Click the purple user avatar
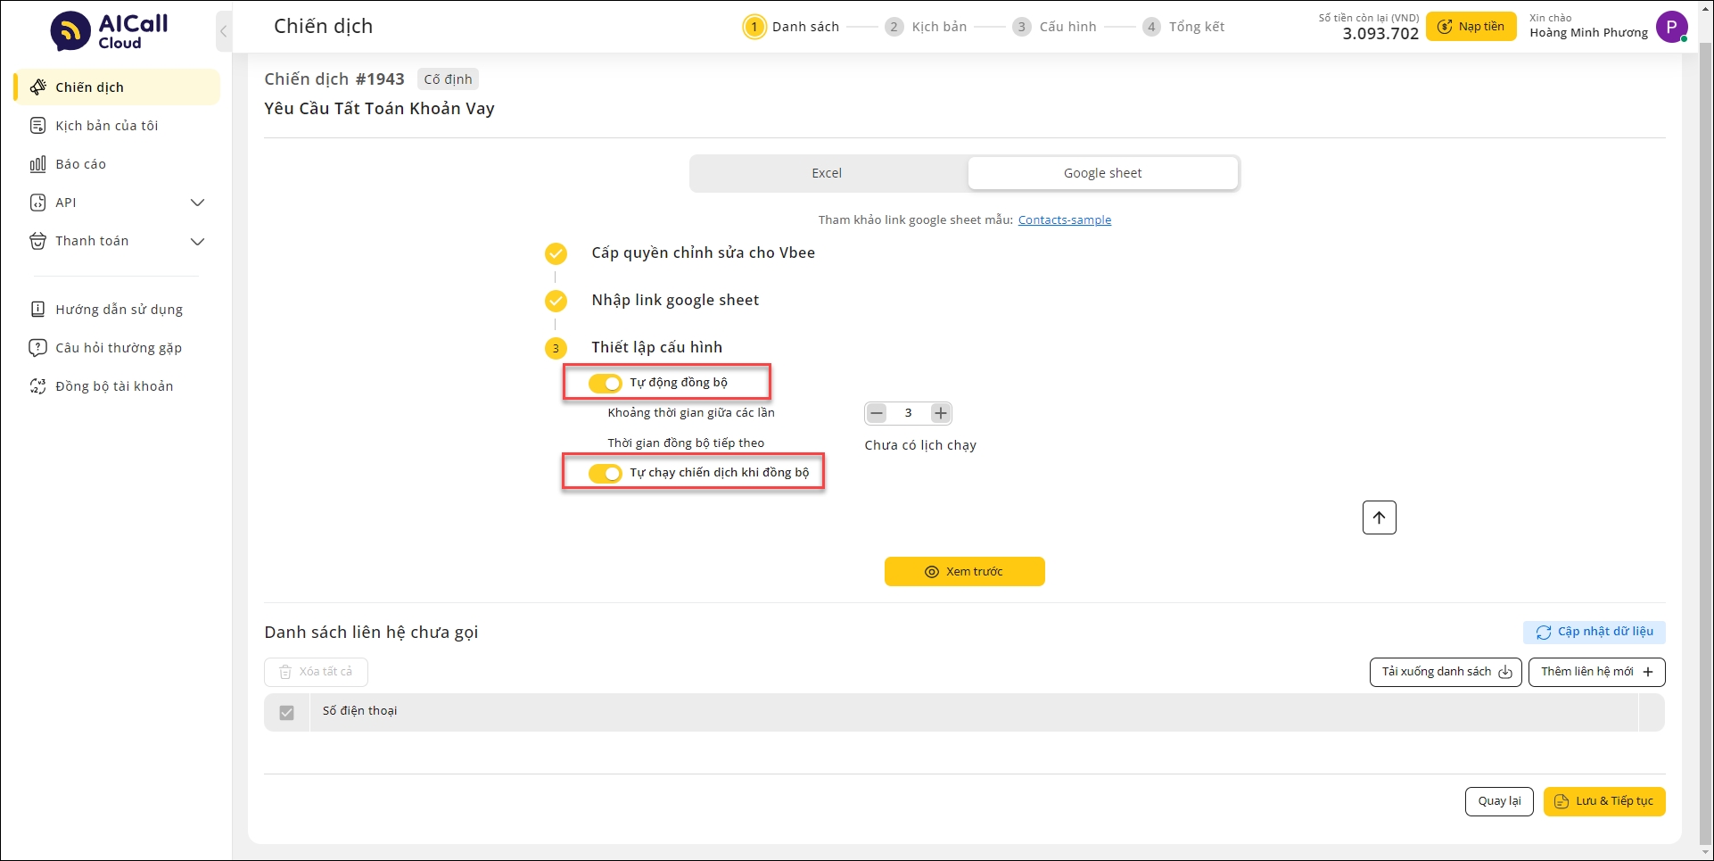Screen dimensions: 1714x861 pyautogui.click(x=1670, y=27)
